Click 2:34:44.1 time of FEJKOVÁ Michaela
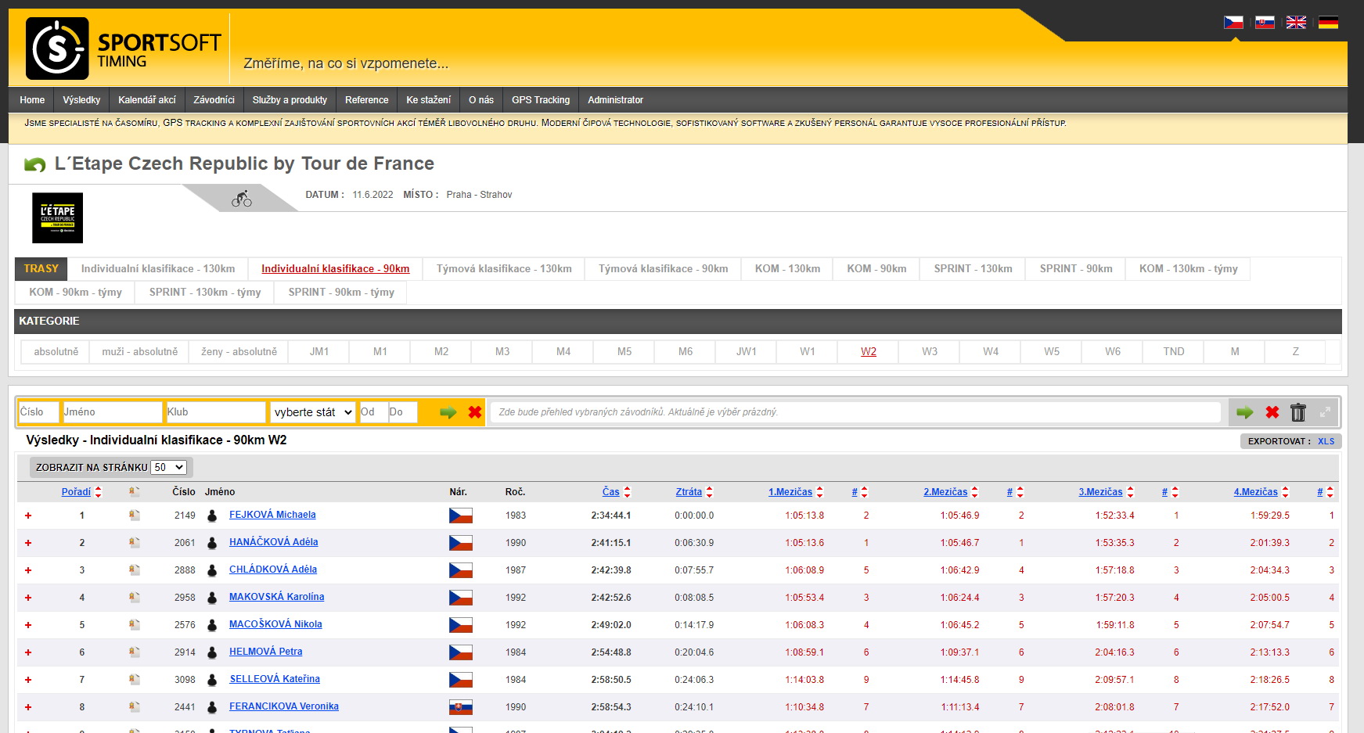The image size is (1364, 733). [610, 516]
